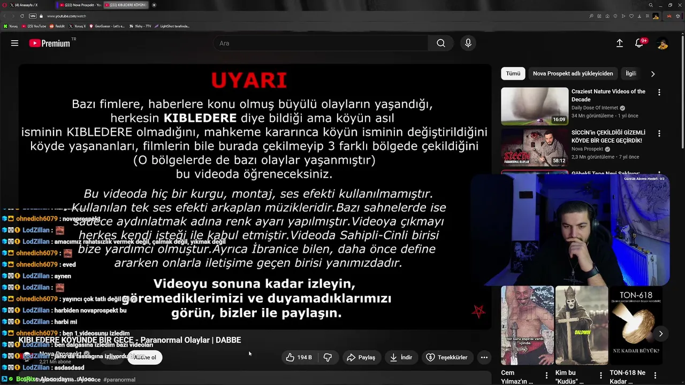The width and height of the screenshot is (685, 385).
Task: Open the GeoGuessr bookmark
Action: [x=107, y=26]
